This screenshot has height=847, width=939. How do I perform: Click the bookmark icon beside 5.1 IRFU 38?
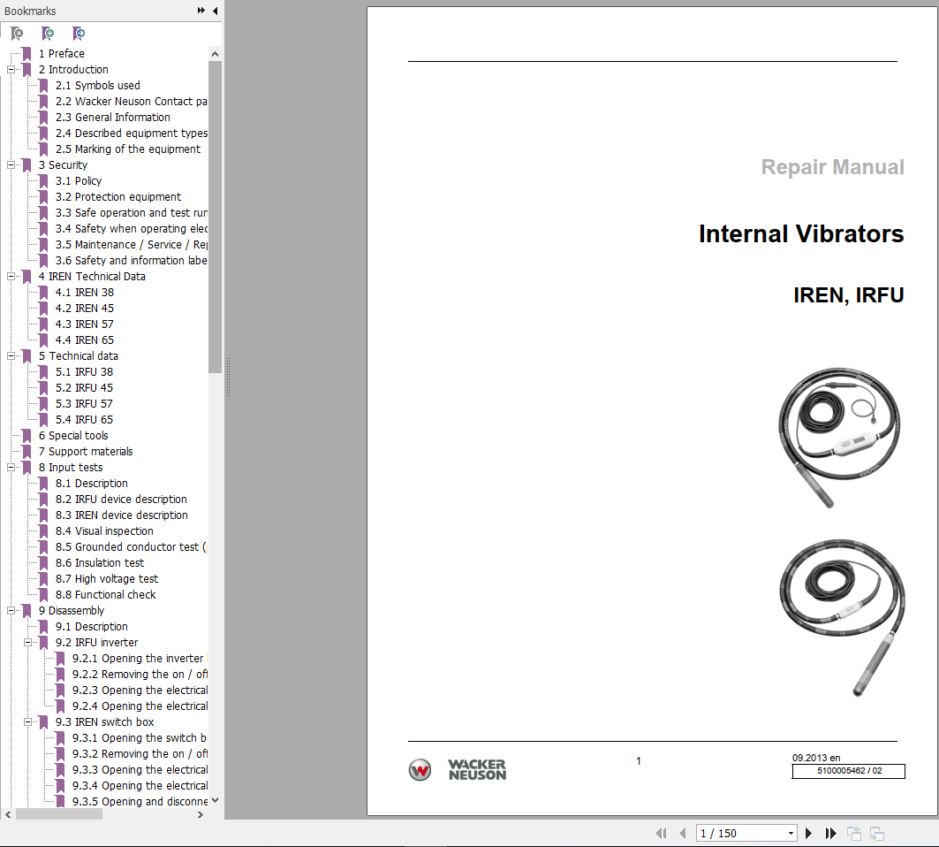pyautogui.click(x=43, y=371)
